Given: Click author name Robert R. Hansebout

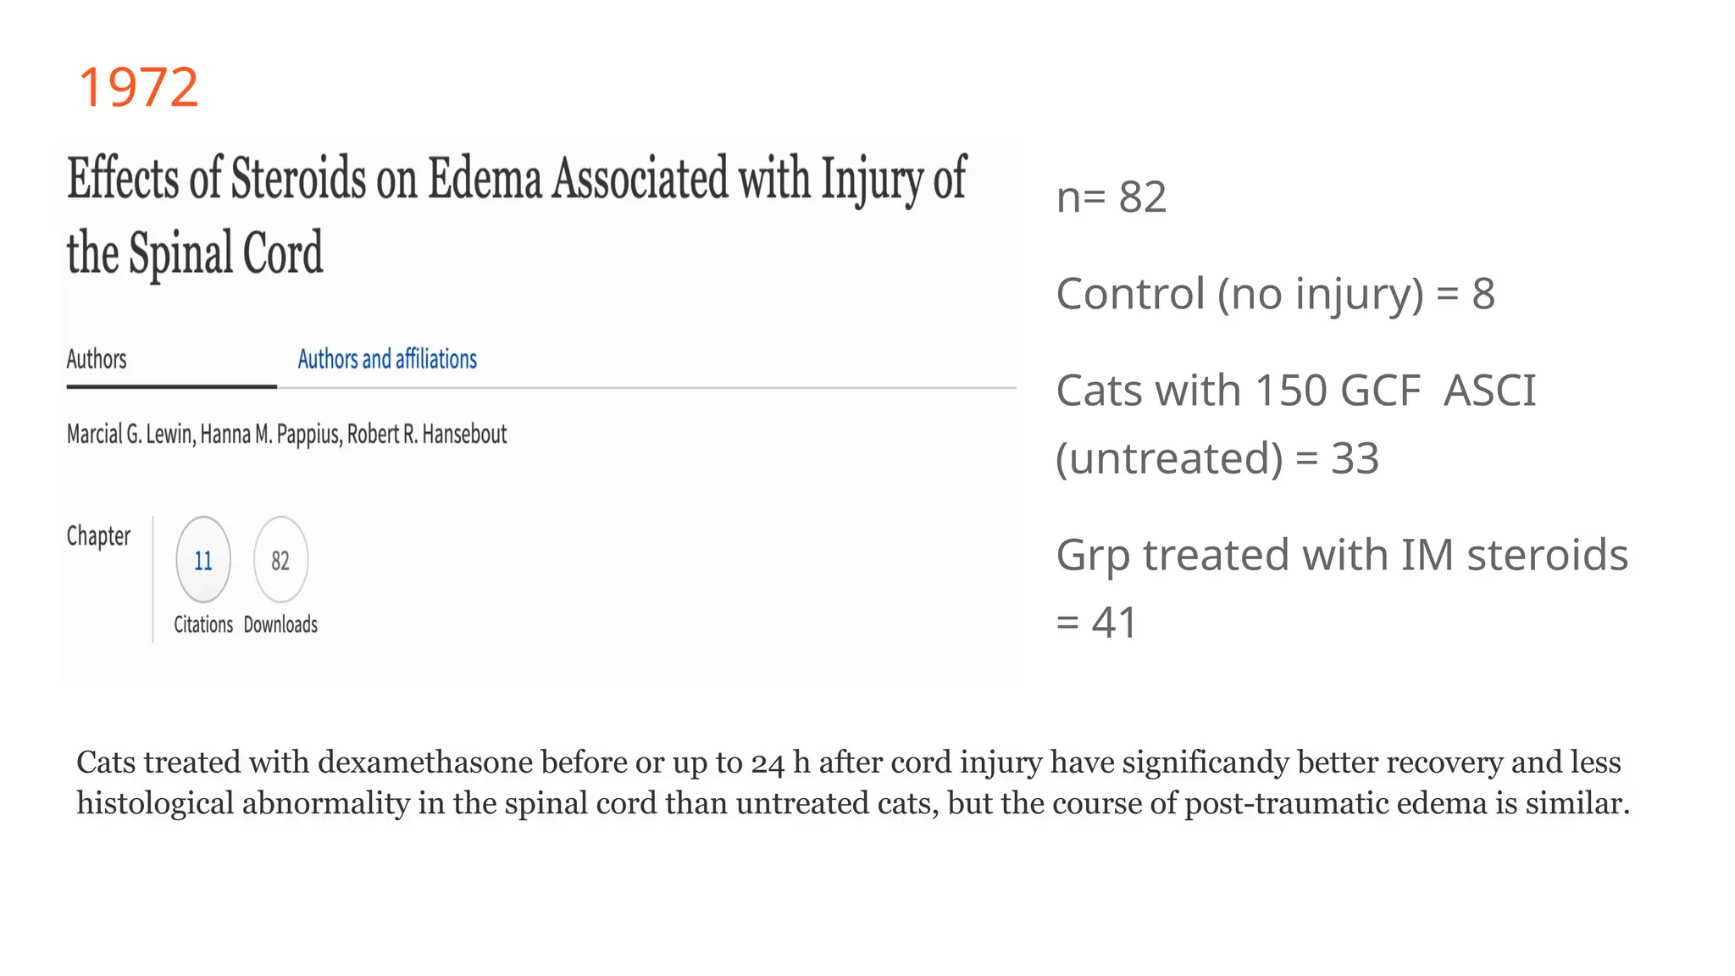Looking at the screenshot, I should tap(427, 435).
